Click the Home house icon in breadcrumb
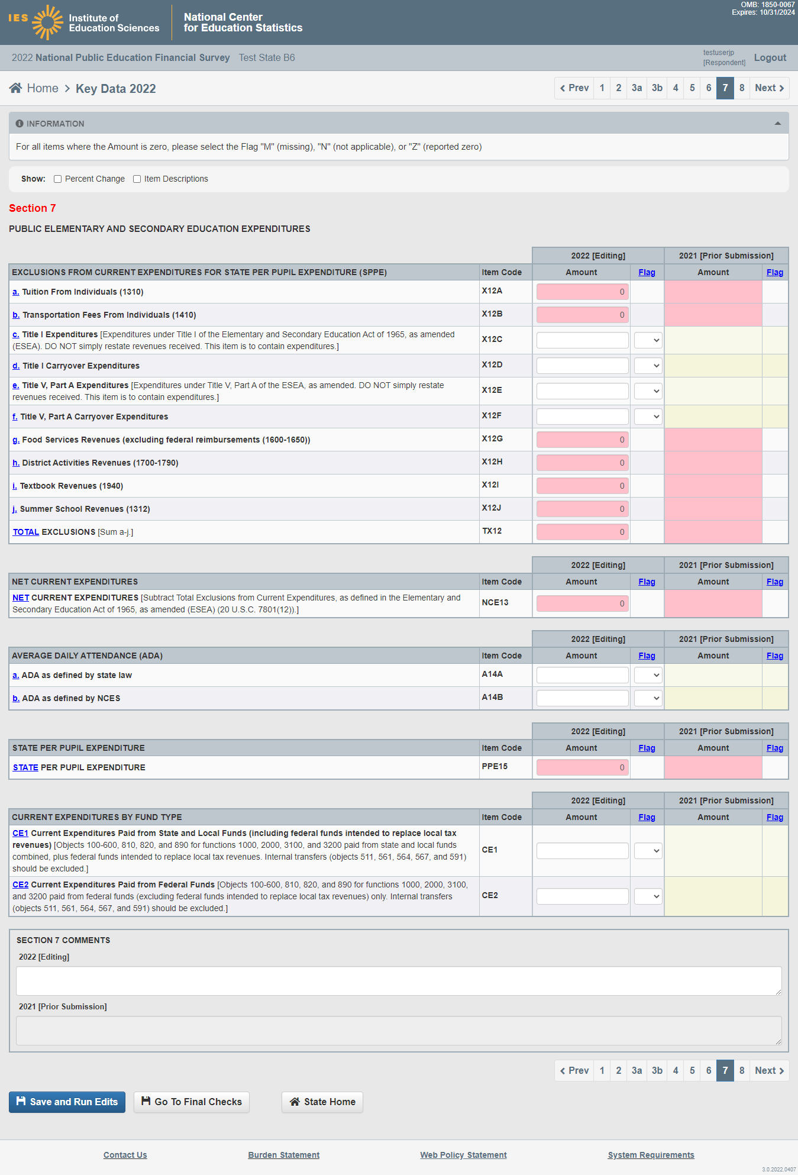798x1175 pixels. [x=16, y=88]
